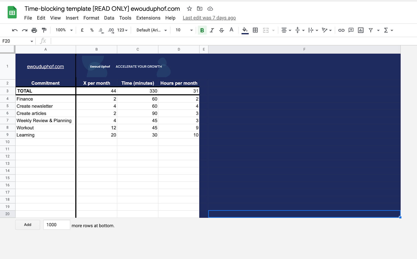This screenshot has width=417, height=259.
Task: Open the font size dropdown
Action: 184,30
